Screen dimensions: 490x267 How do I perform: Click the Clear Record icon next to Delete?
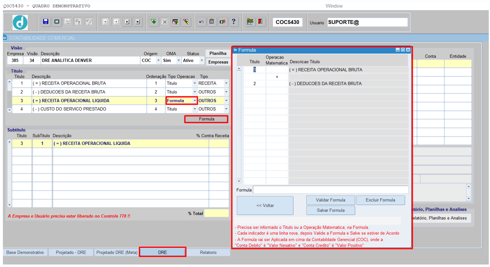175,21
